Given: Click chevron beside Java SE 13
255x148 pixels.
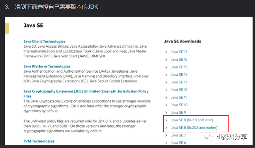Looking at the screenshot, I should point(166,82).
